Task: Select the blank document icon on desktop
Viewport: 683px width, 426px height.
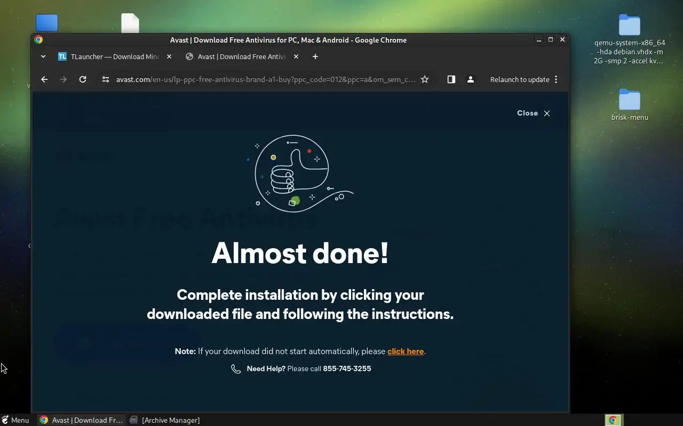Action: (130, 23)
